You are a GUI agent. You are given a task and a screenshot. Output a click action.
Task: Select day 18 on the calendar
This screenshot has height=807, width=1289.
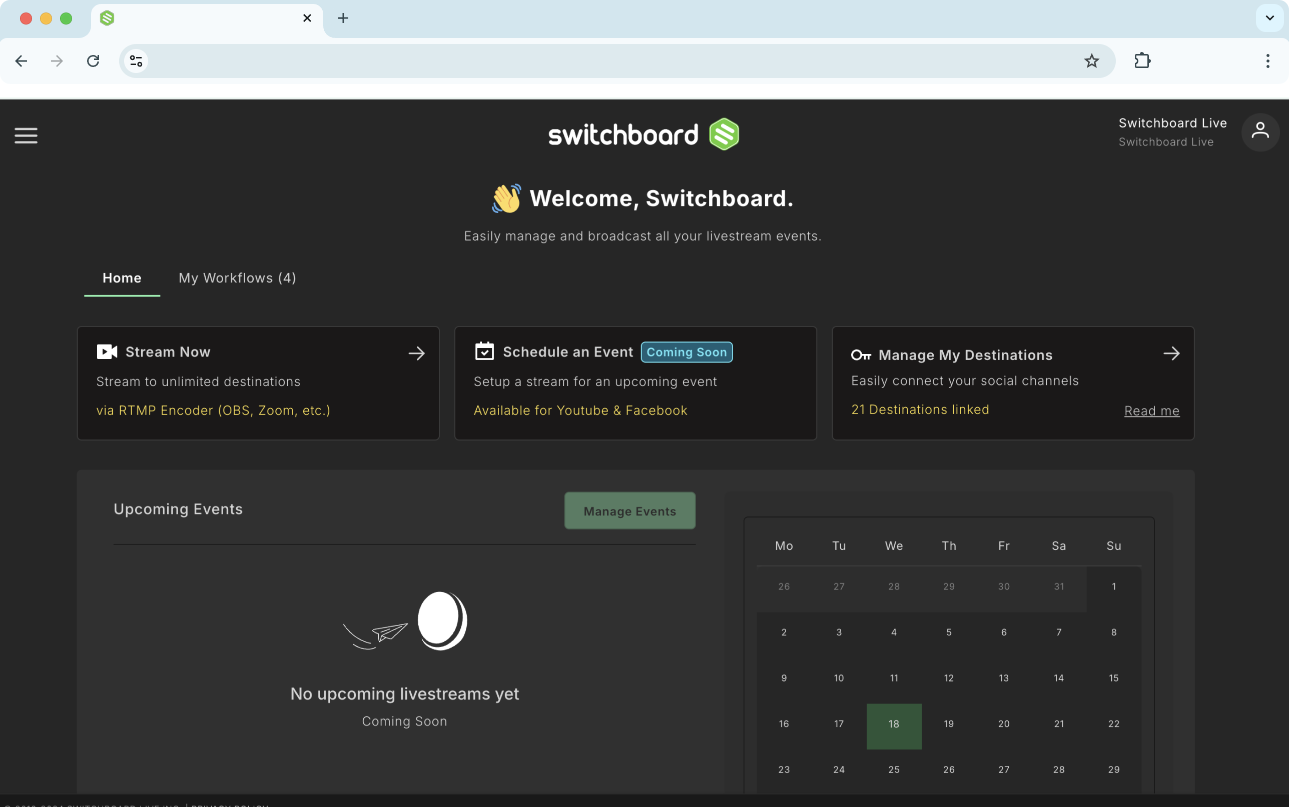click(x=893, y=725)
